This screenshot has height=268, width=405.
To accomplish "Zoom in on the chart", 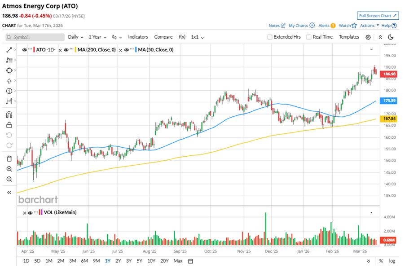I will click(x=9, y=169).
